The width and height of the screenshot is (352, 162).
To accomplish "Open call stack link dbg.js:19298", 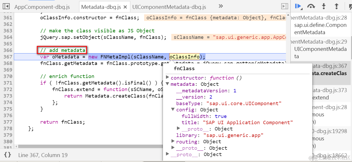I will [330, 131].
